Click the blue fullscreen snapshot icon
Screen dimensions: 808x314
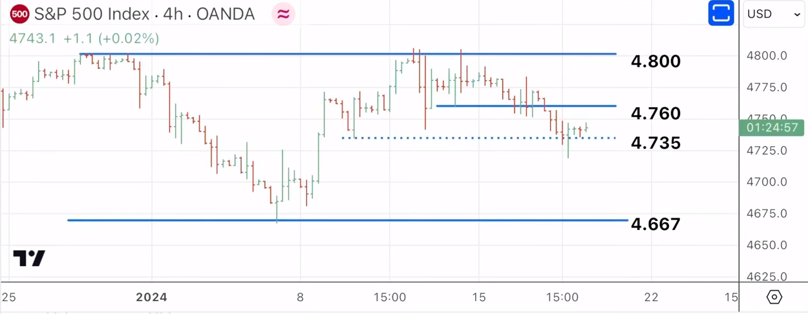[721, 14]
